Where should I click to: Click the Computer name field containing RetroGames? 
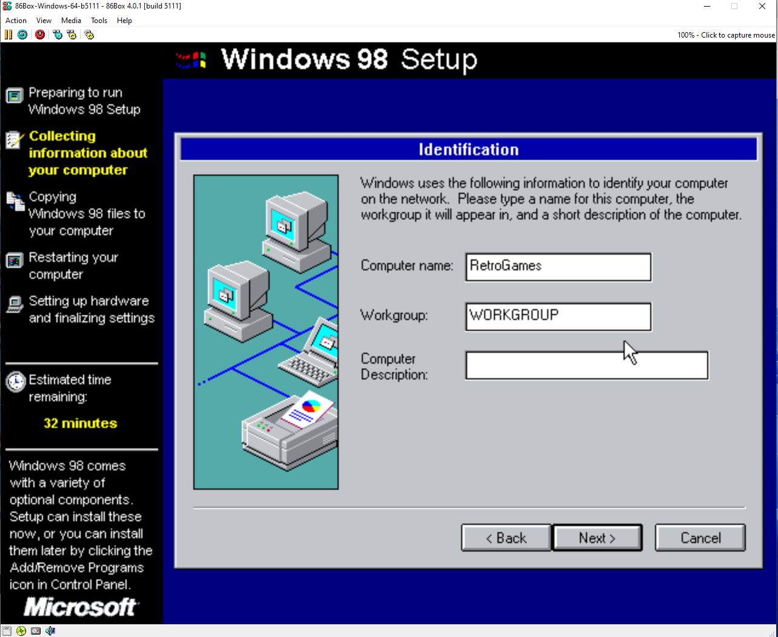coord(558,267)
